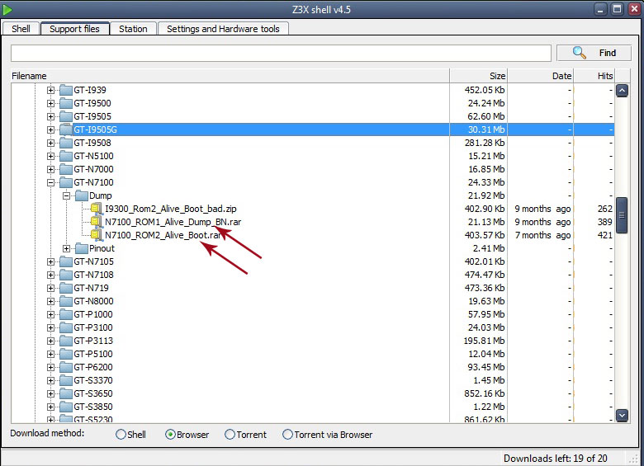Click the 389 hits value

[x=604, y=222]
